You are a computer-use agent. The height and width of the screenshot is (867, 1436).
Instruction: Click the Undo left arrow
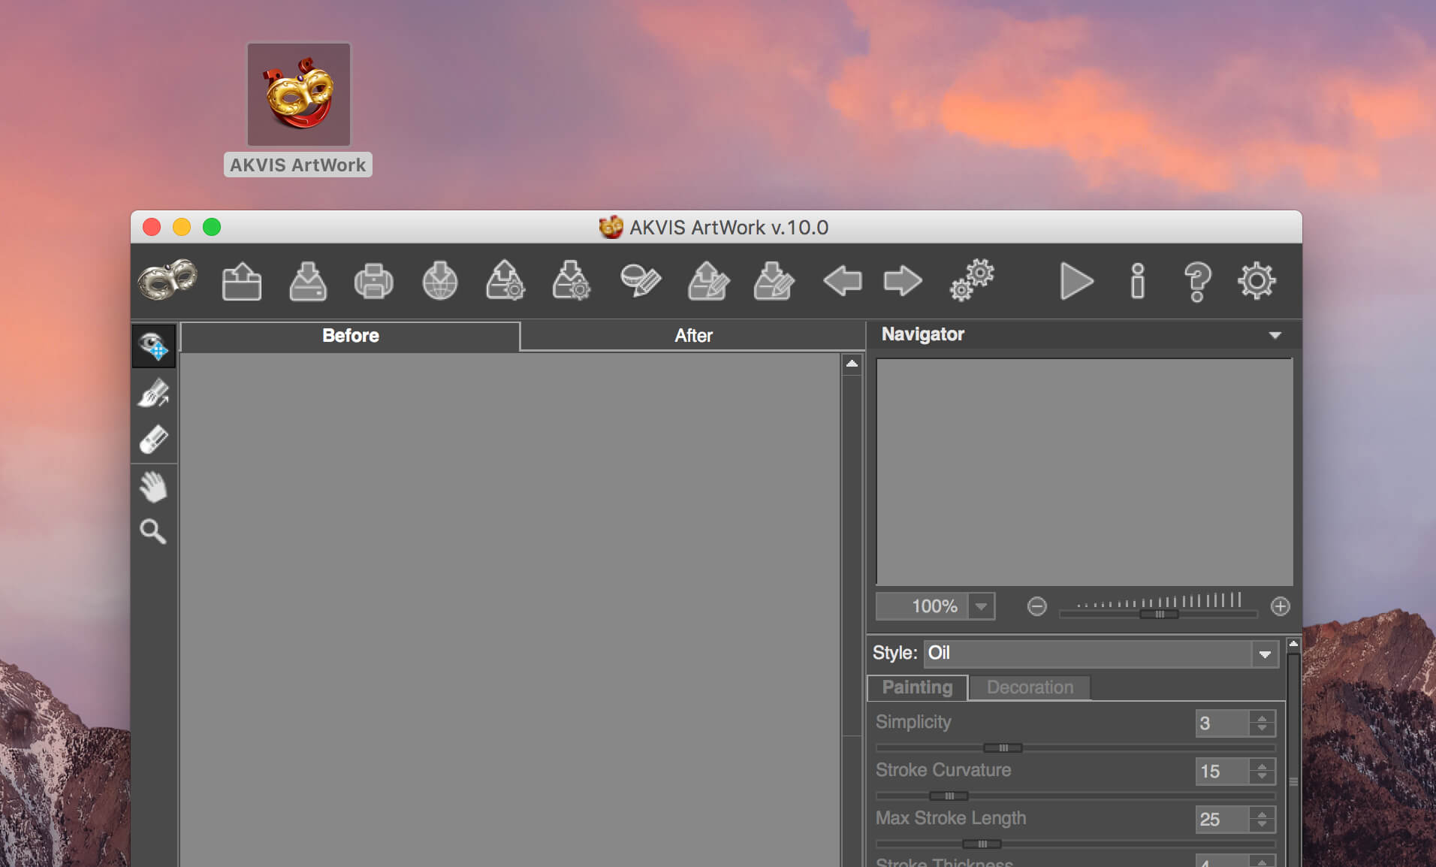click(x=842, y=282)
